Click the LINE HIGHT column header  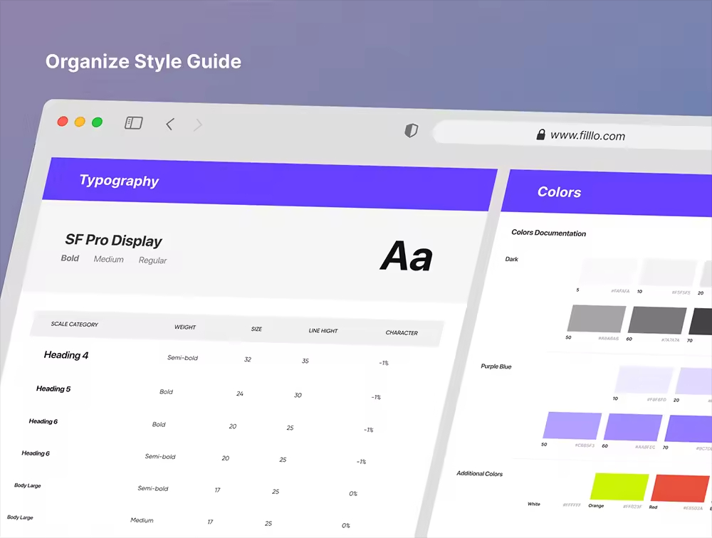coord(323,331)
